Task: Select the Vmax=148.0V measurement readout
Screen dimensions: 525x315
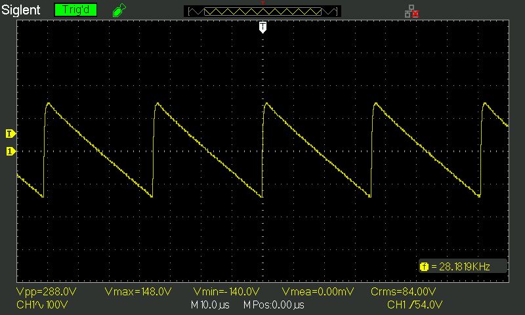Action: [x=138, y=292]
